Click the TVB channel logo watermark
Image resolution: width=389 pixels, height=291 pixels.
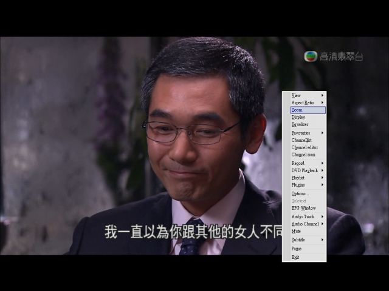coord(311,56)
